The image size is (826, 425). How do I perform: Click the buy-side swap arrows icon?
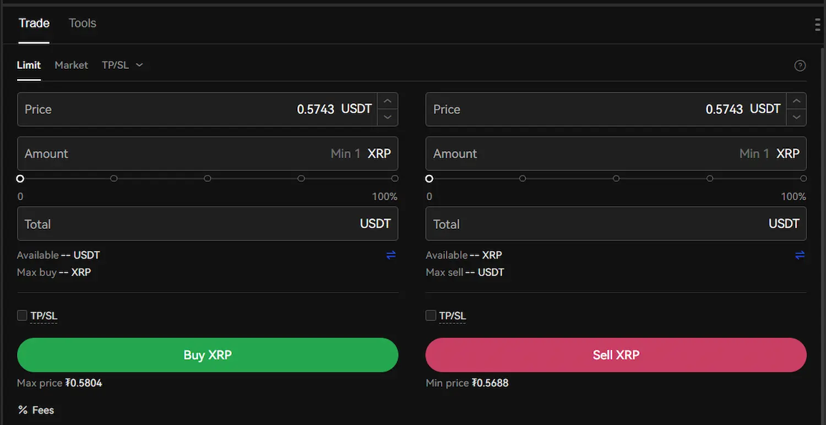[391, 255]
